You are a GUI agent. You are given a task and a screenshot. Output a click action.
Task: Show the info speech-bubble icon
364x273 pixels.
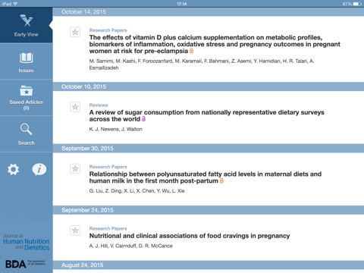click(x=39, y=169)
